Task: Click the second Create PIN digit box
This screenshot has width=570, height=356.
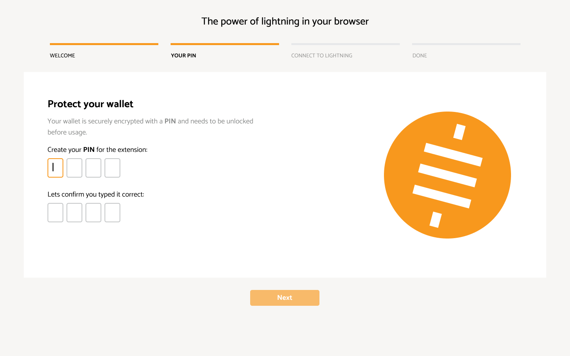Action: tap(74, 168)
